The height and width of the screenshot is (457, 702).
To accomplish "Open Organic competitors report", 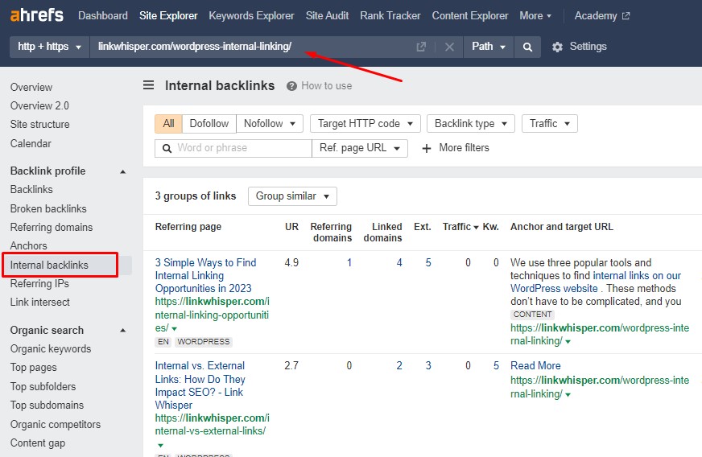I will point(56,424).
